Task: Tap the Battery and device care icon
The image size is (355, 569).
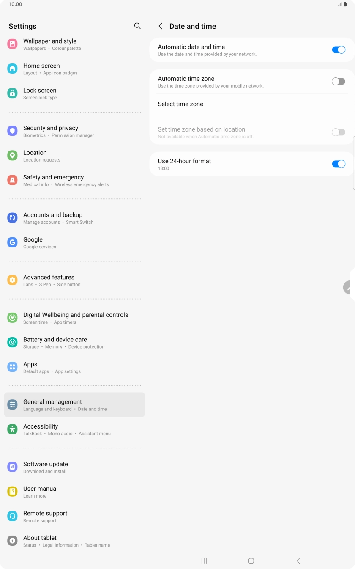Action: 13,342
